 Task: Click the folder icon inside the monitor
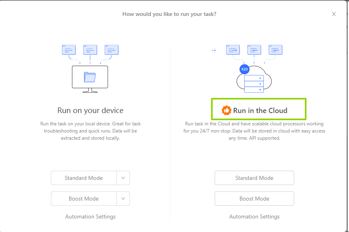click(x=90, y=76)
